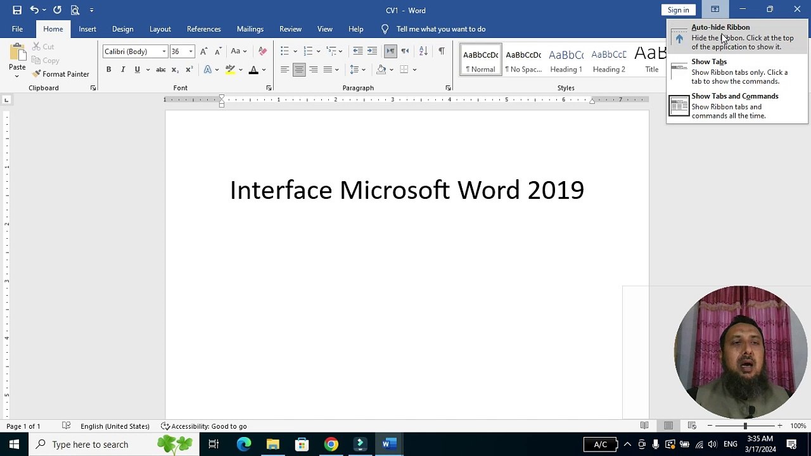
Task: Toggle Print Layout view in status bar
Action: 668,426
